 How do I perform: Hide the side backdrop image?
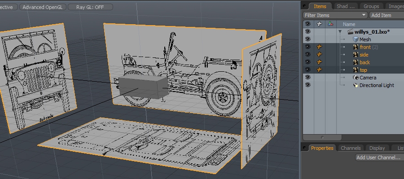point(307,54)
